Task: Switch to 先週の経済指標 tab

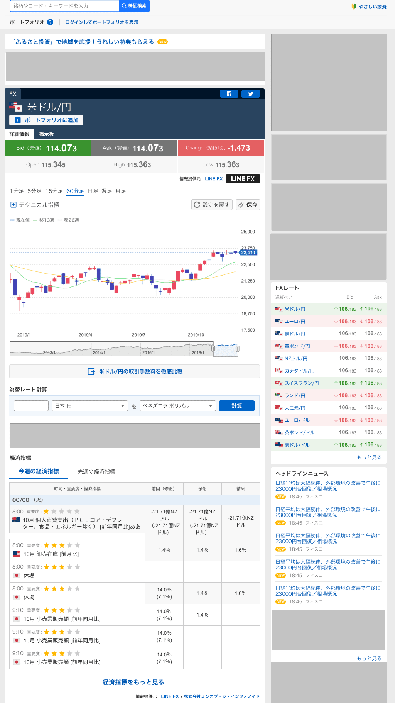Action: [96, 472]
